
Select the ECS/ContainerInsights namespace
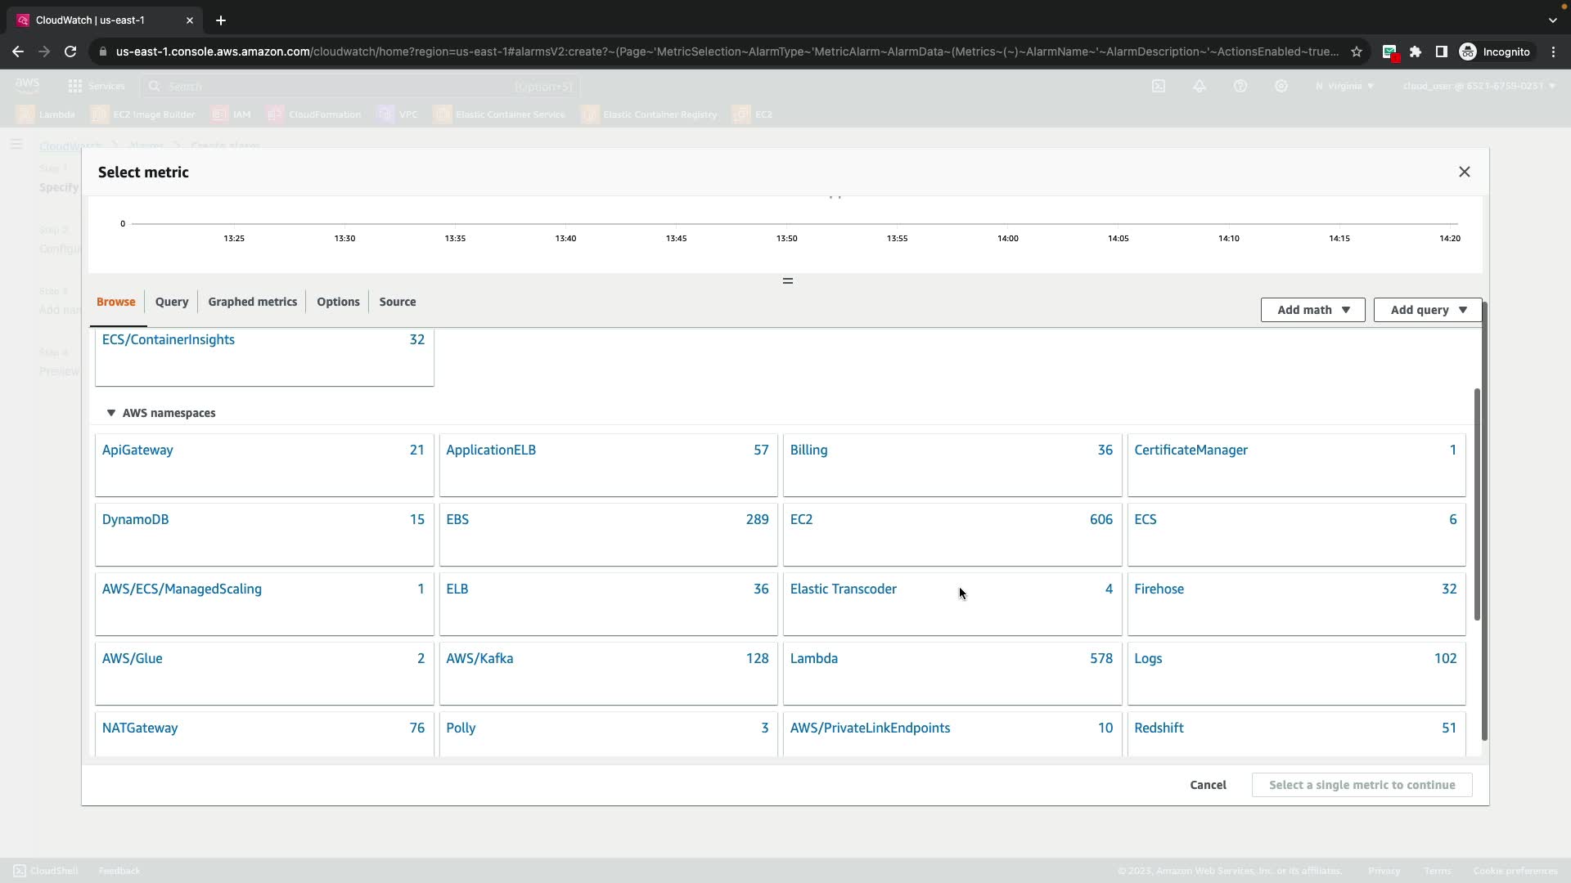coord(169,340)
